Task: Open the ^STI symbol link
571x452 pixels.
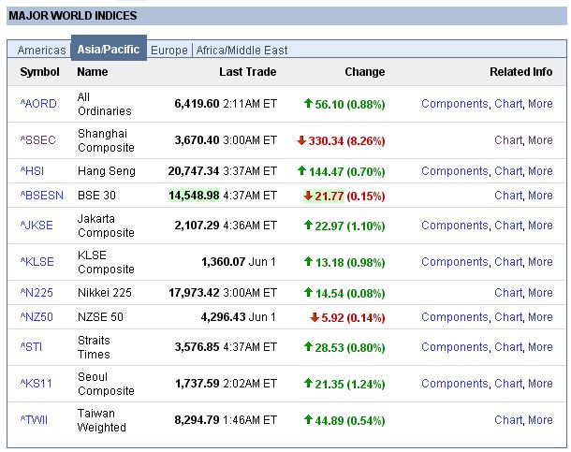Action: [x=31, y=347]
